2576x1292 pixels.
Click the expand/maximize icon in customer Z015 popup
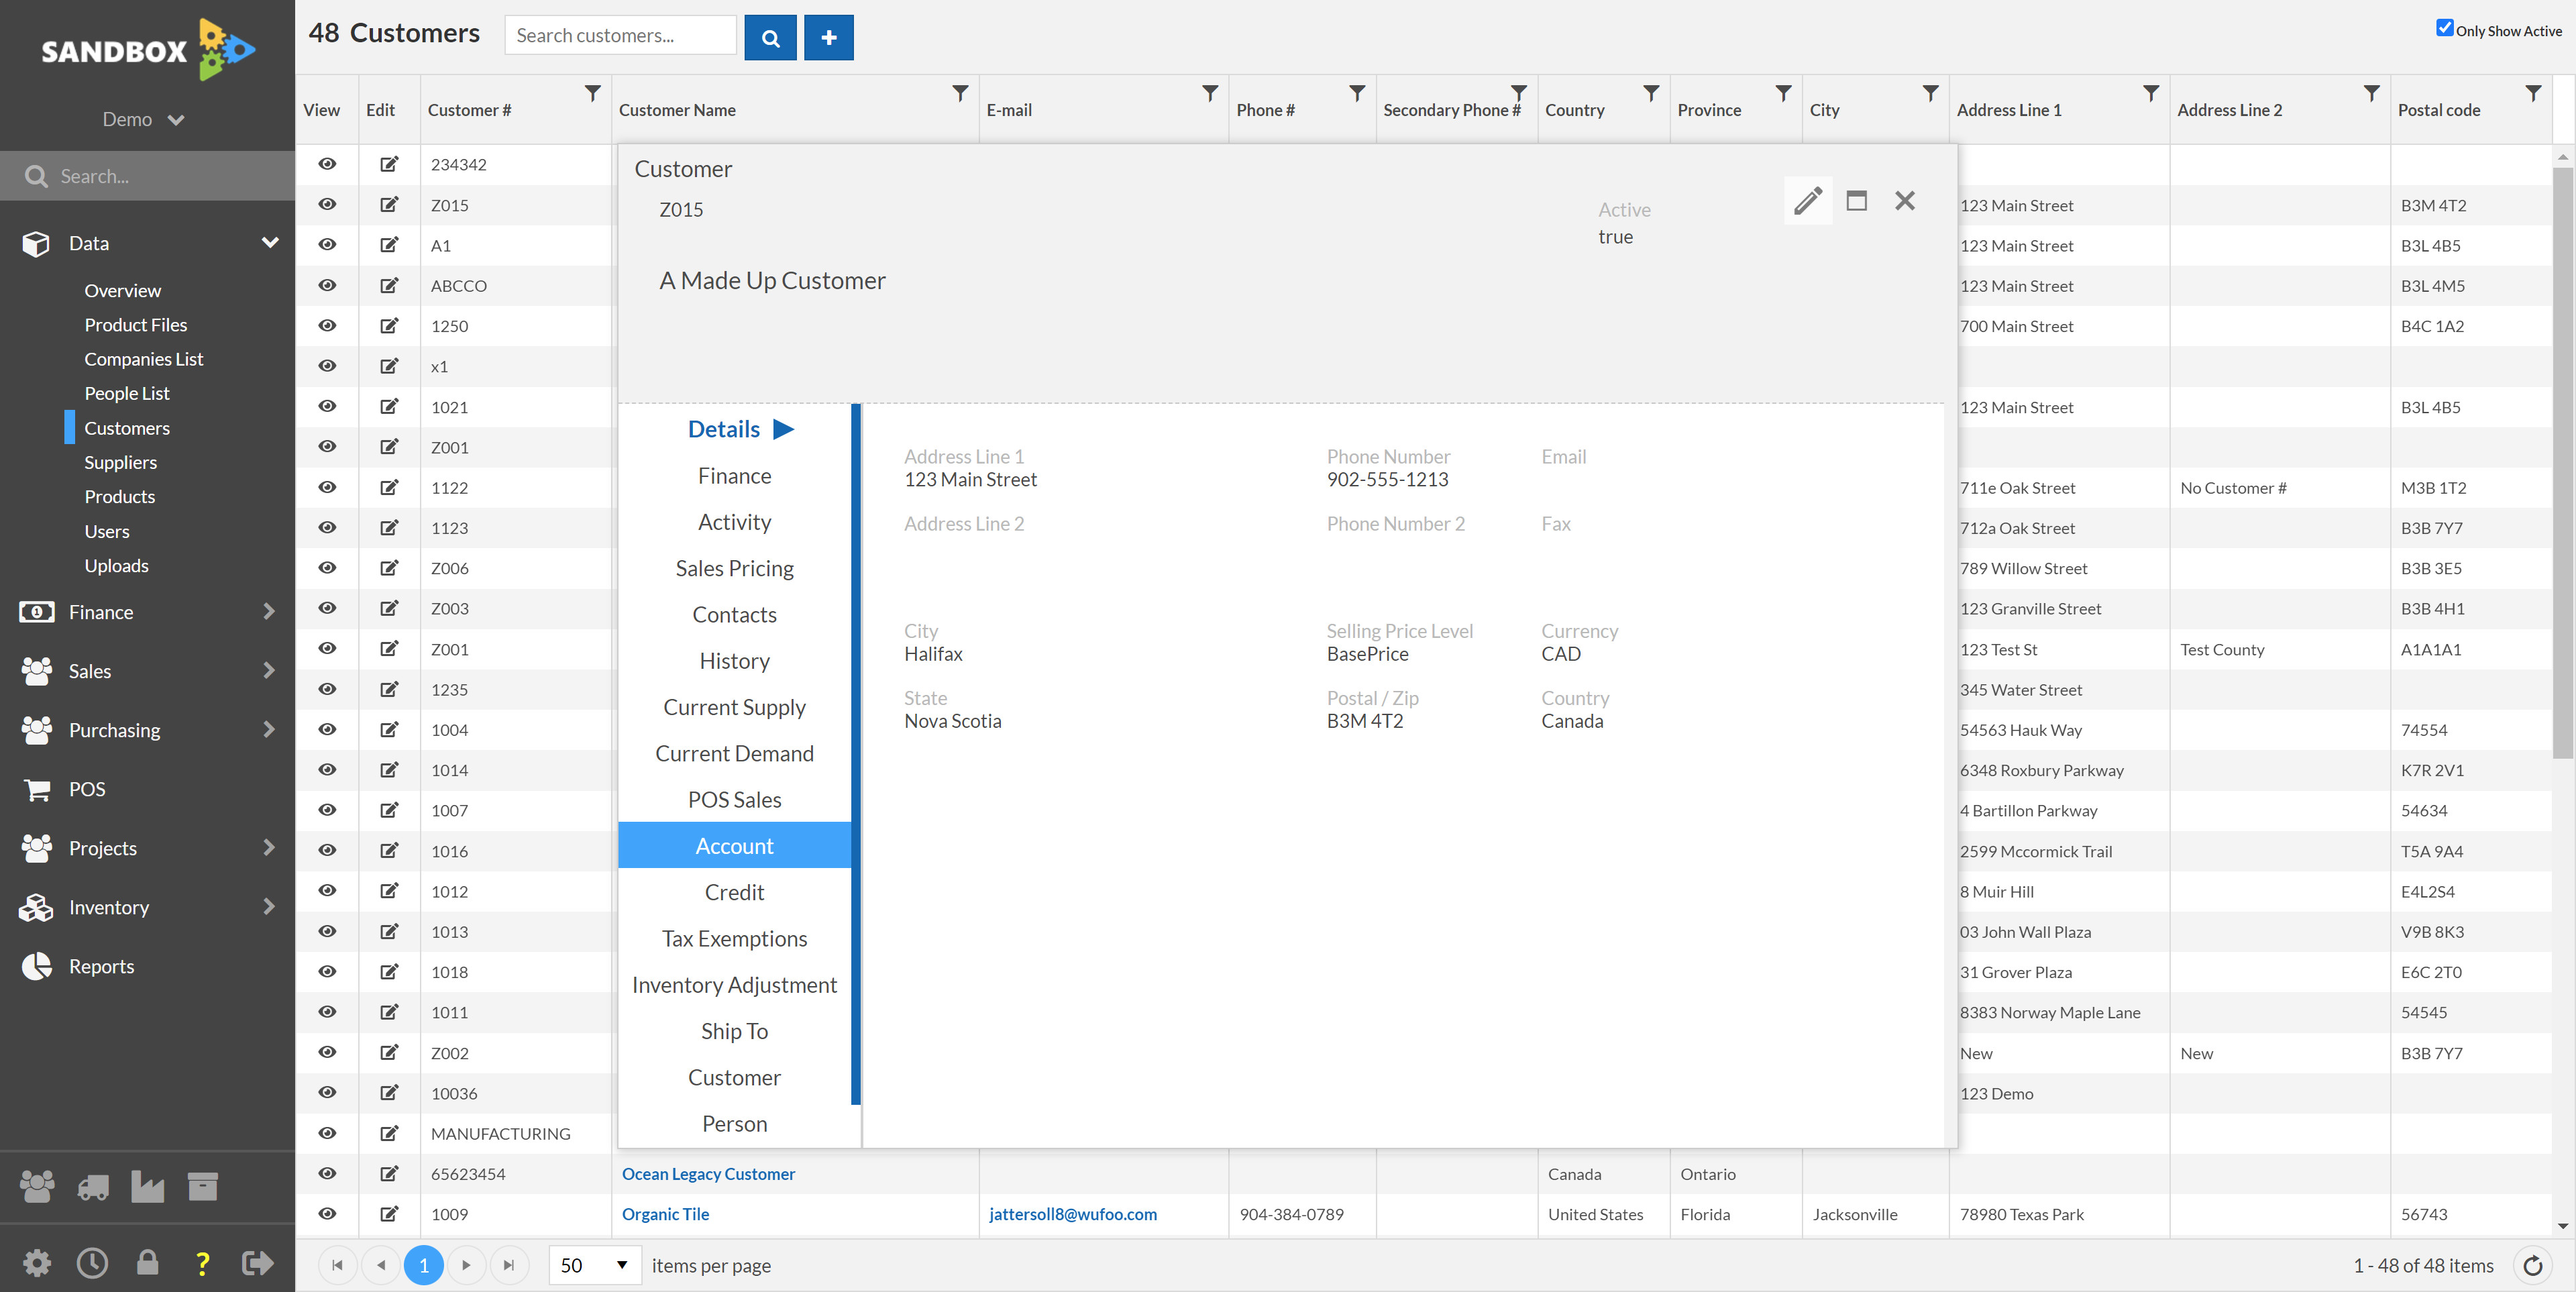click(x=1856, y=199)
